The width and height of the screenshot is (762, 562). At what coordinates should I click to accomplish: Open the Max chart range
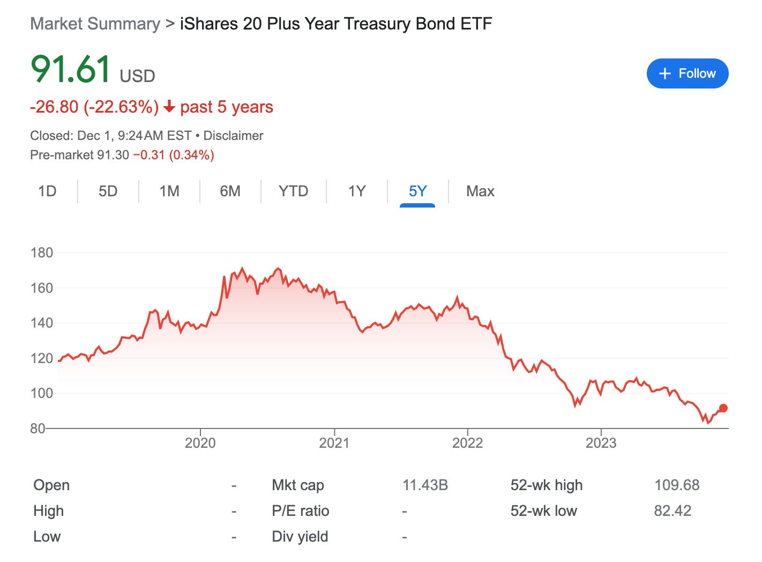[480, 191]
